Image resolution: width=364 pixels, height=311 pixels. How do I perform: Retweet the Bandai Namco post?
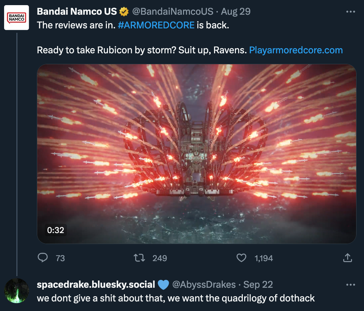139,258
